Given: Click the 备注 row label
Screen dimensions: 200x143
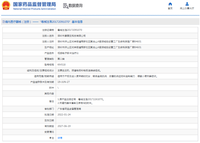Looking at the screenshot, I should click(52, 101).
